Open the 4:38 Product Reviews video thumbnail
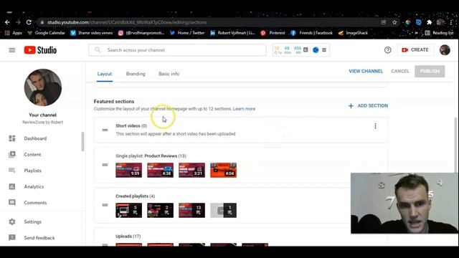The image size is (459, 258). (161, 171)
